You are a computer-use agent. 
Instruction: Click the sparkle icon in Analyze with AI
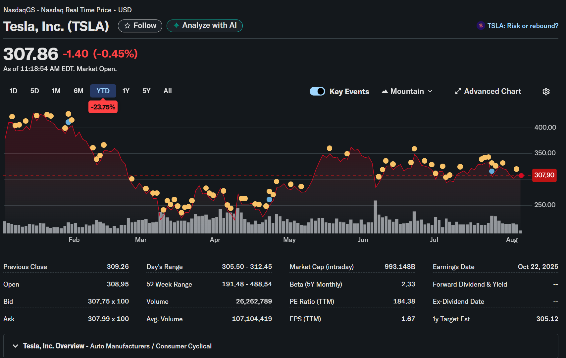coord(176,25)
